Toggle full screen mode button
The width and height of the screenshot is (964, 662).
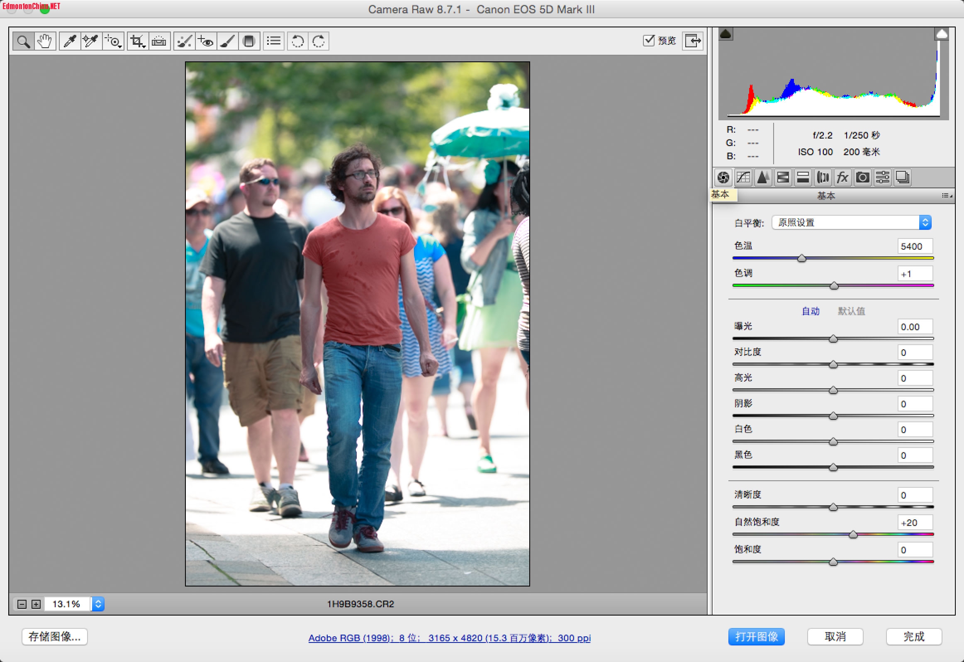[693, 41]
